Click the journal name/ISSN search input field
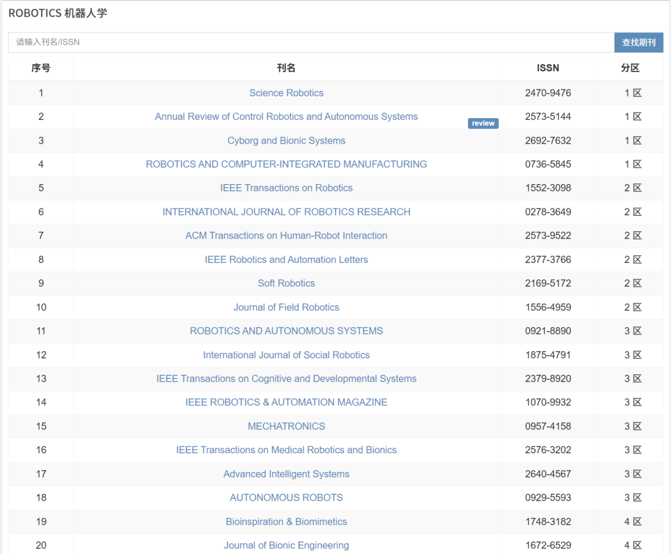 [311, 42]
